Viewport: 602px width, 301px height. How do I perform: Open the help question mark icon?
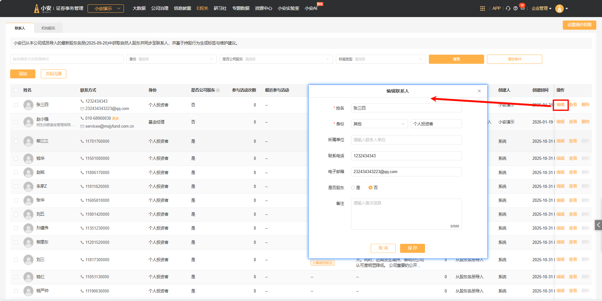coord(515,9)
